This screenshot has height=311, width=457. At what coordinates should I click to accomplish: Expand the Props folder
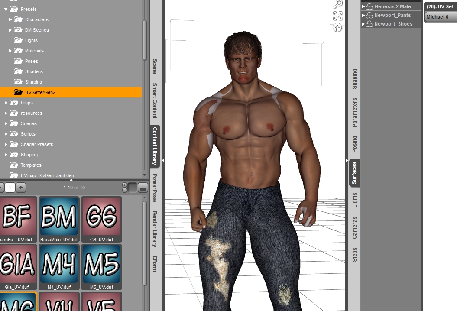pyautogui.click(x=6, y=103)
